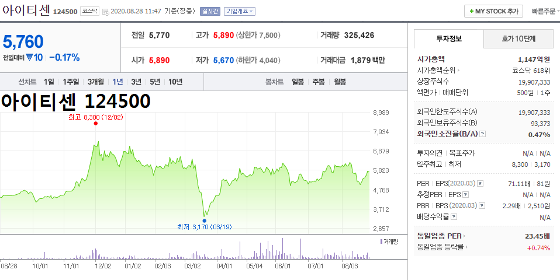Click the arrow icon after 시가총액순위

[x=458, y=71]
